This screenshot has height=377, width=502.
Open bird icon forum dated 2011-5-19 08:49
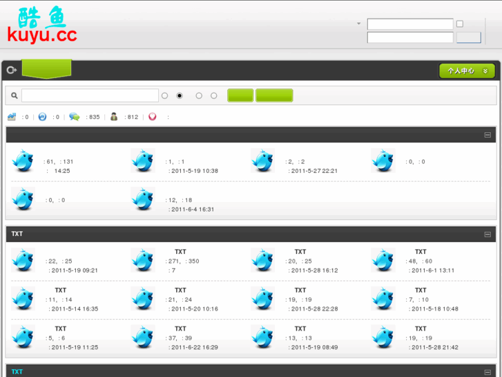(x=263, y=337)
